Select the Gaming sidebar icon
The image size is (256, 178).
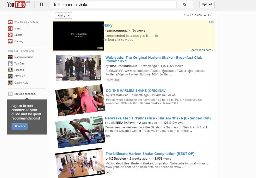coord(10,41)
